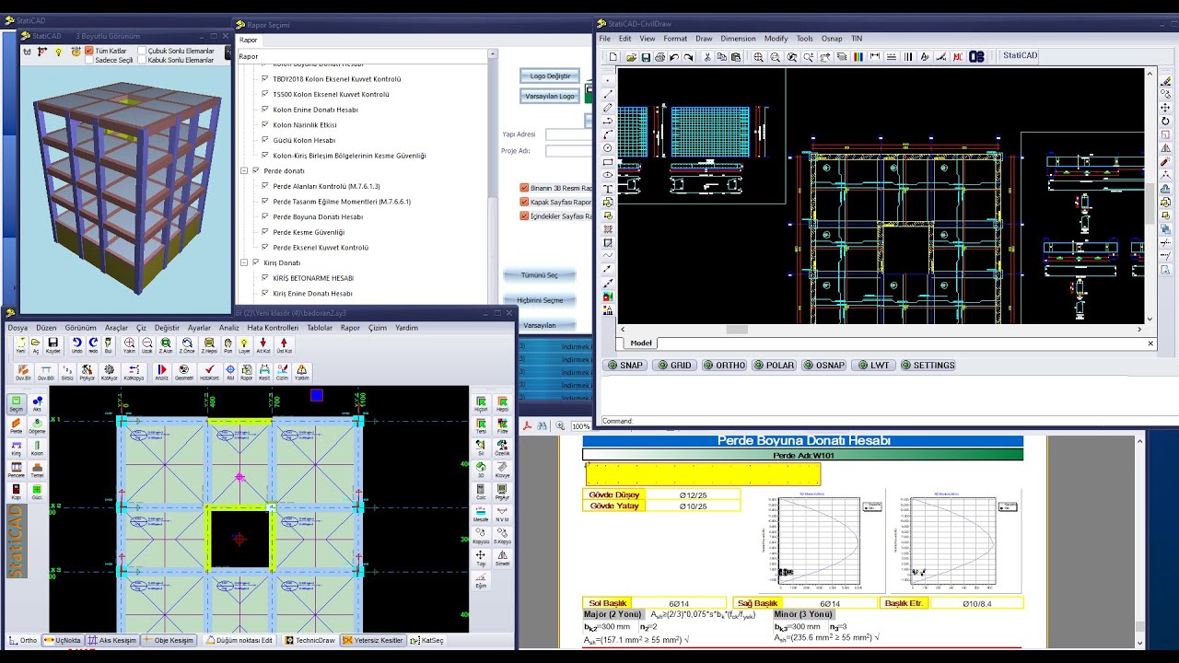This screenshot has width=1179, height=663.
Task: Click the Cut scissors icon in CivilDraw
Action: 707,57
